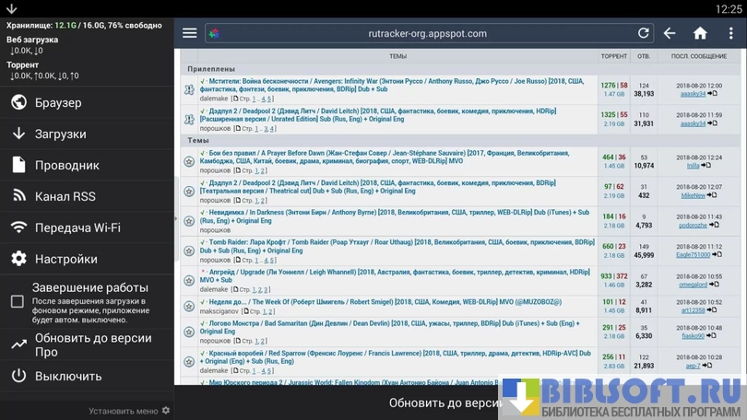This screenshot has width=747, height=420.
Task: Click the Передача Wi-Fi icon
Action: pyautogui.click(x=18, y=227)
